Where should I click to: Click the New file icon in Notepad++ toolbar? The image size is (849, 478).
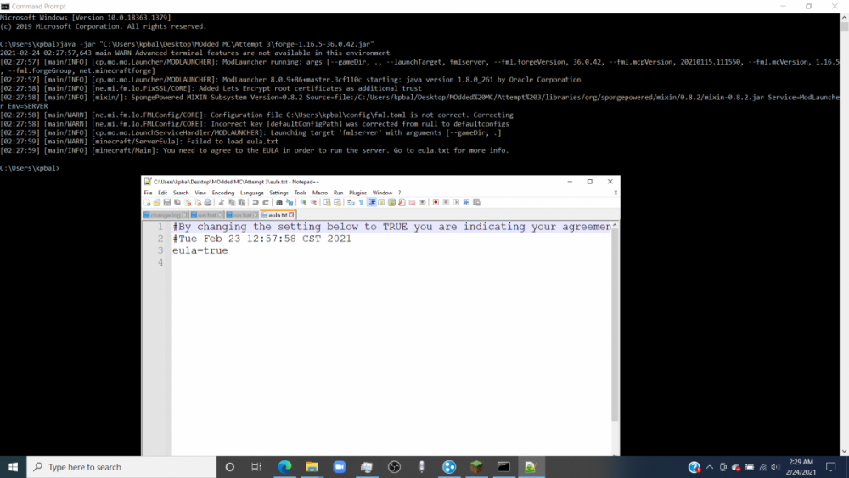[x=148, y=202]
